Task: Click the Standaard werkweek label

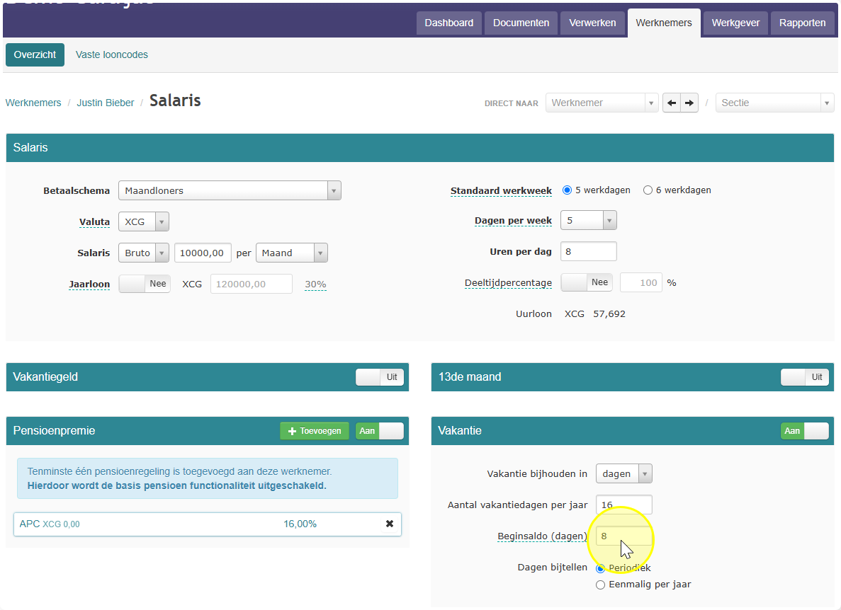Action: click(501, 190)
